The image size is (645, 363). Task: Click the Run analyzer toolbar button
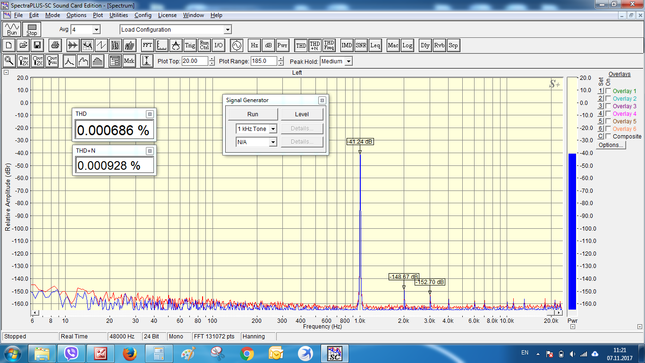click(x=12, y=29)
